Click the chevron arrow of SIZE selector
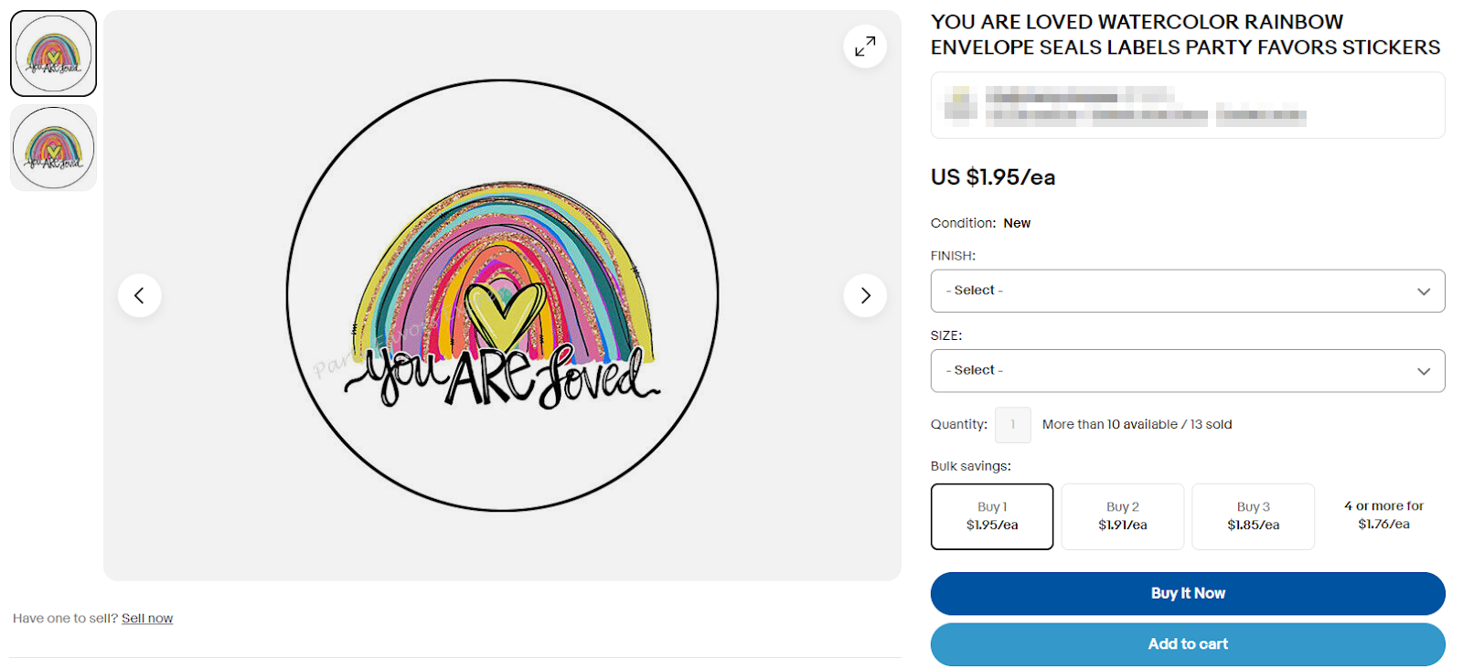Viewport: 1463px width, 669px height. coord(1424,371)
